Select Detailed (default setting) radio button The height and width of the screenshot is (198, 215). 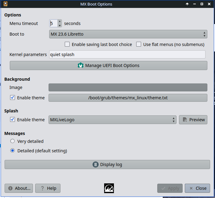pyautogui.click(x=13, y=151)
